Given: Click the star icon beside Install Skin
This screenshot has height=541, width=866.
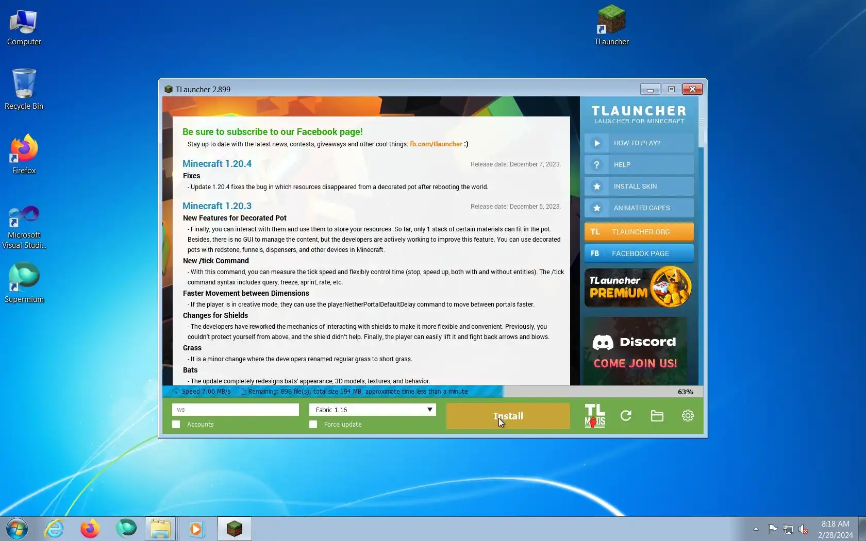Looking at the screenshot, I should 597,187.
